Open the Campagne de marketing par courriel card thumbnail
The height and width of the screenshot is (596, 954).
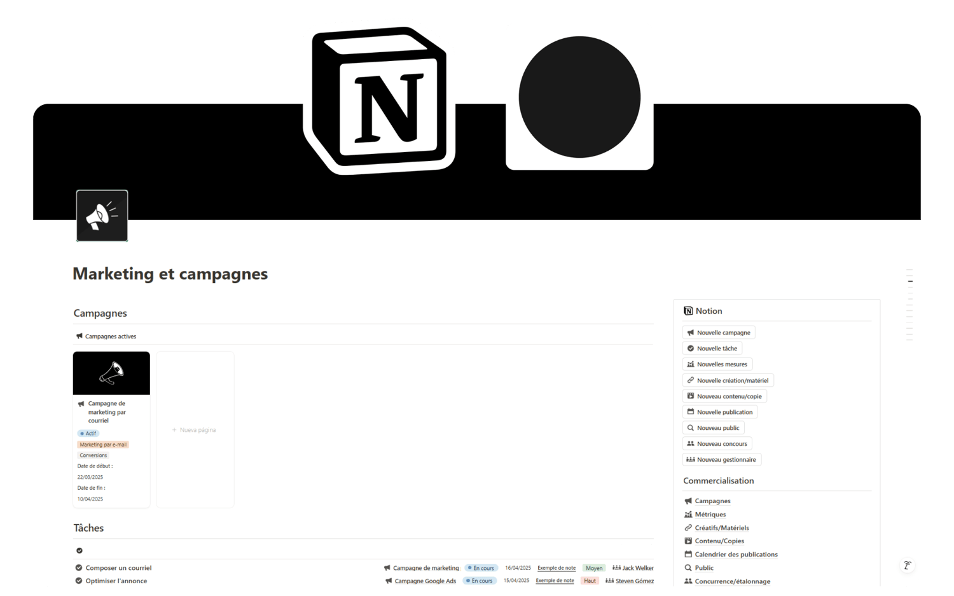pos(111,373)
